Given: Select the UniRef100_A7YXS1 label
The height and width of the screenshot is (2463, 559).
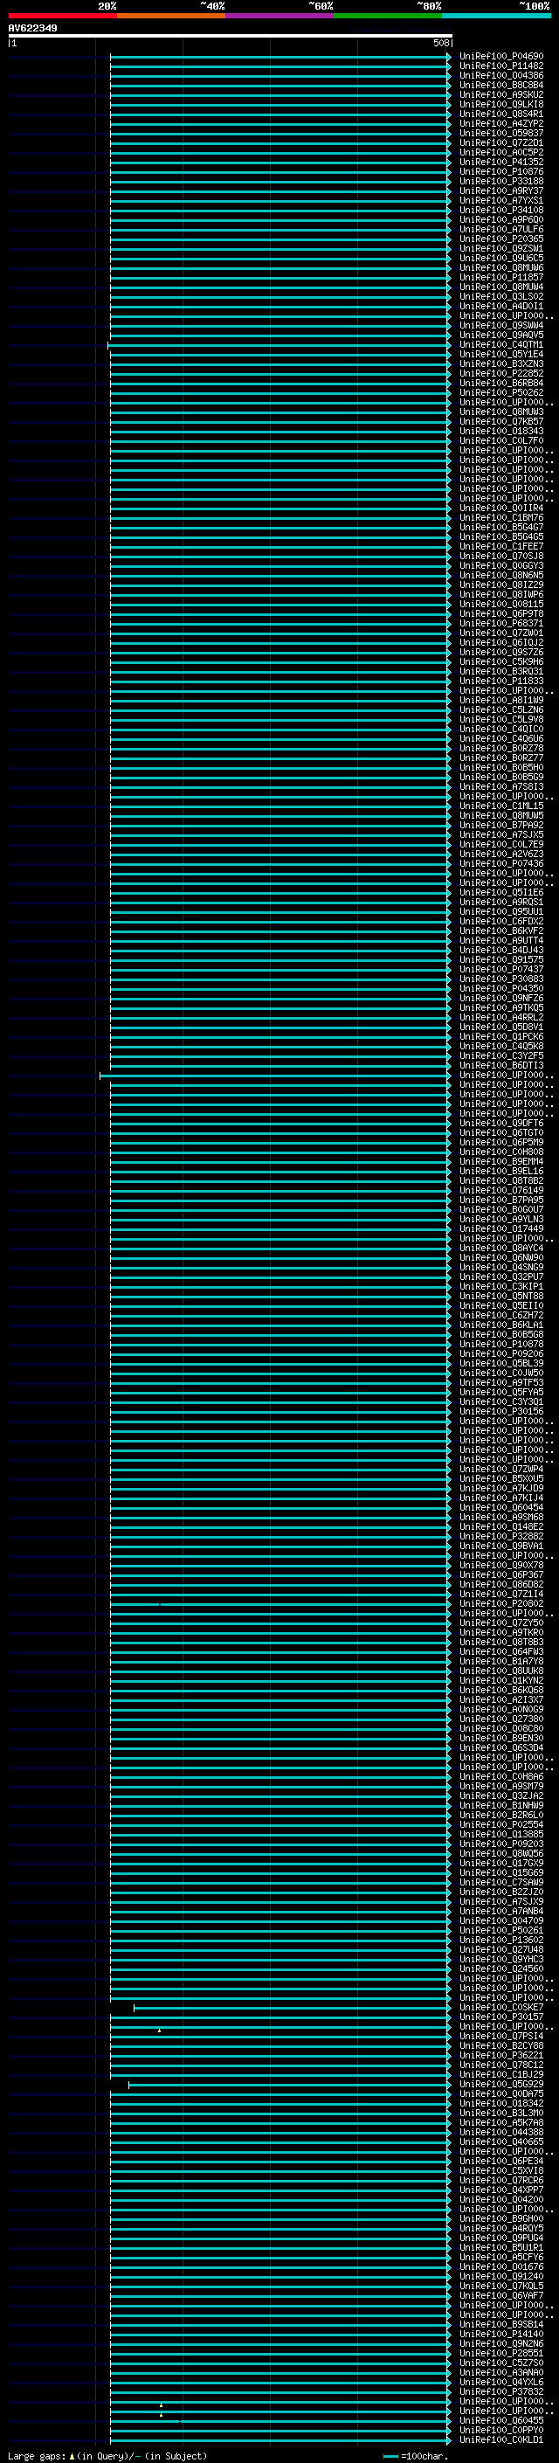Looking at the screenshot, I should click(x=501, y=201).
